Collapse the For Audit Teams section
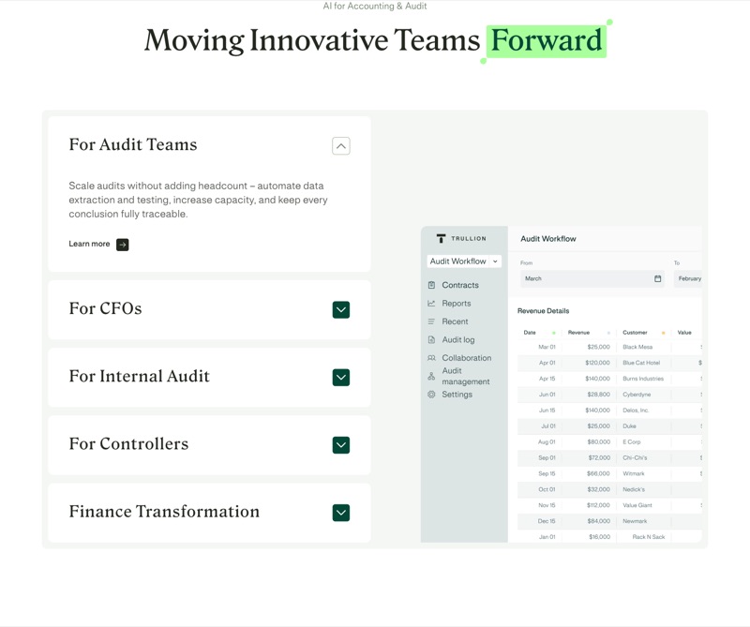This screenshot has width=750, height=627. tap(341, 146)
